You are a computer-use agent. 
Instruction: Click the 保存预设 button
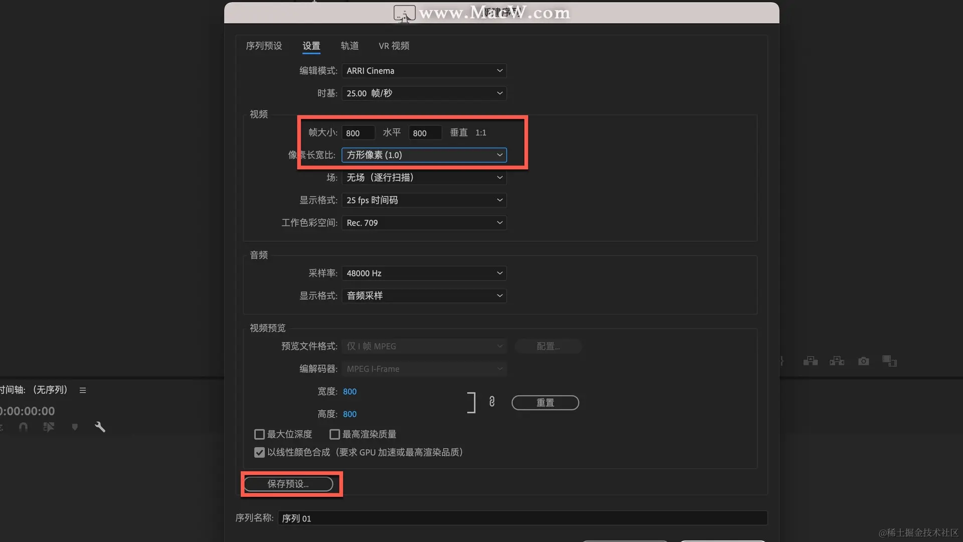288,484
